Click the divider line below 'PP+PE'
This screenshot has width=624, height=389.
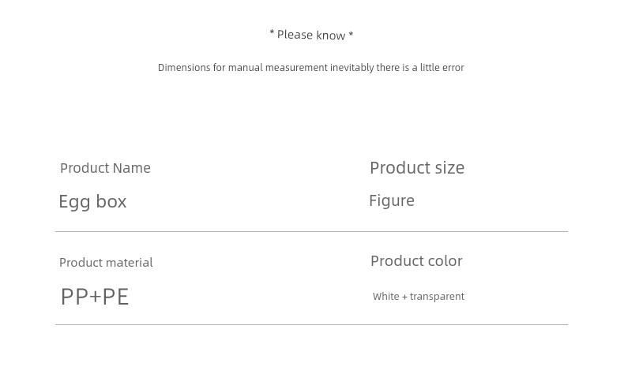coord(311,324)
